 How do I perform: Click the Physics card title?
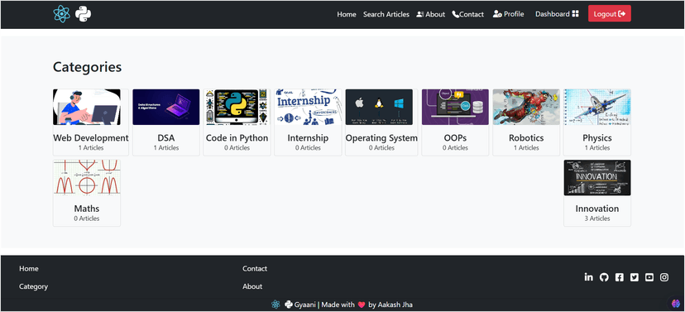(597, 137)
